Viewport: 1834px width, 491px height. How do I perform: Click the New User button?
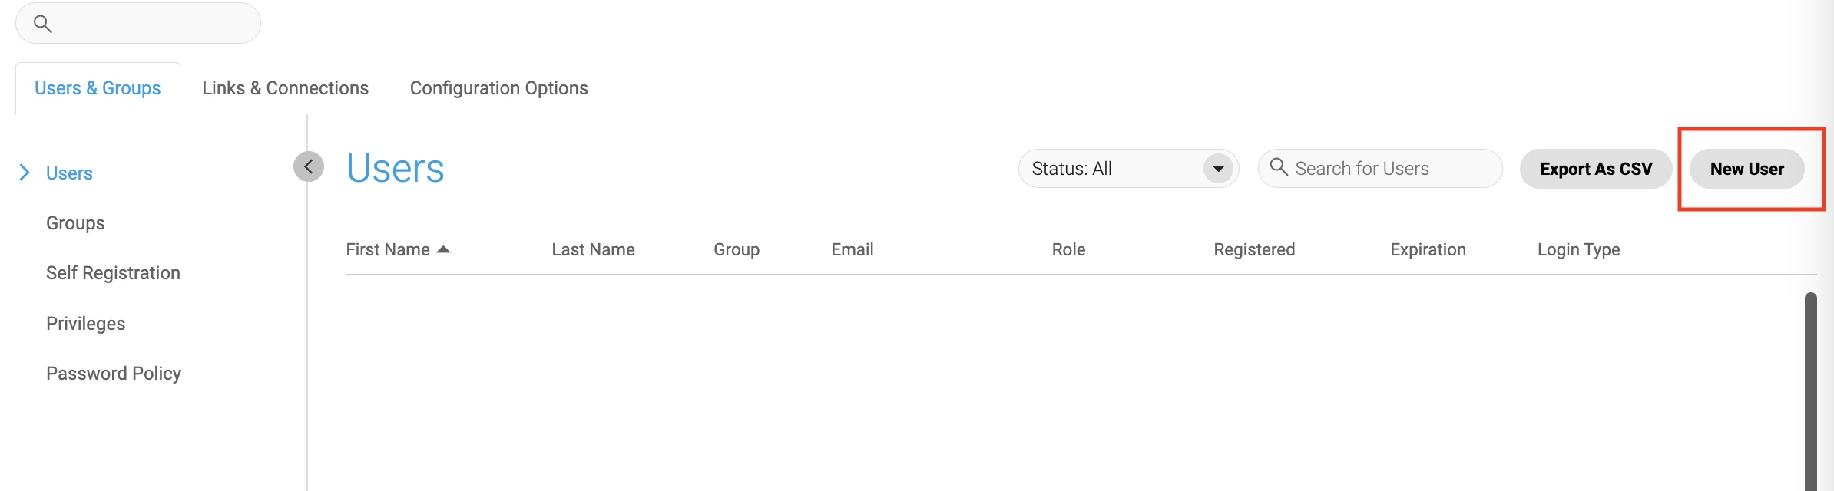tap(1746, 169)
